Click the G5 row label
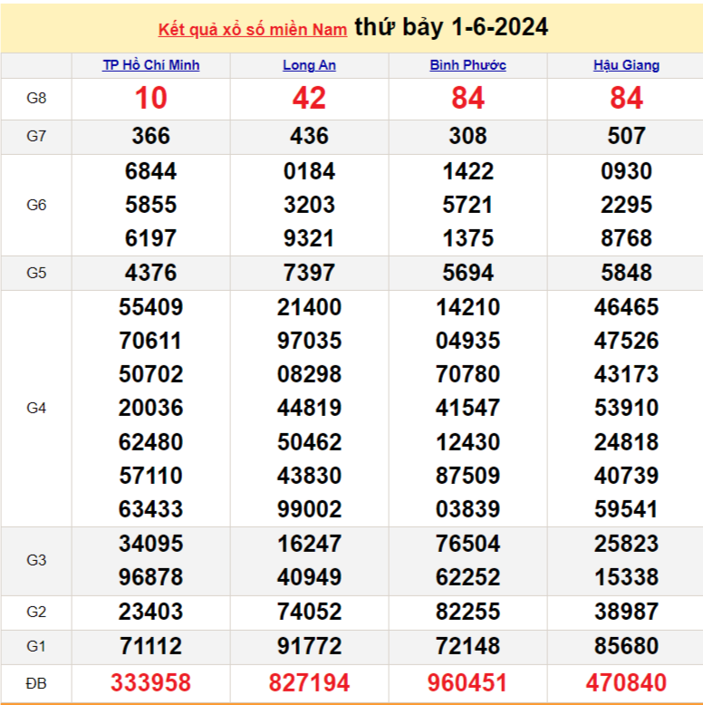The image size is (703, 705). (x=36, y=273)
